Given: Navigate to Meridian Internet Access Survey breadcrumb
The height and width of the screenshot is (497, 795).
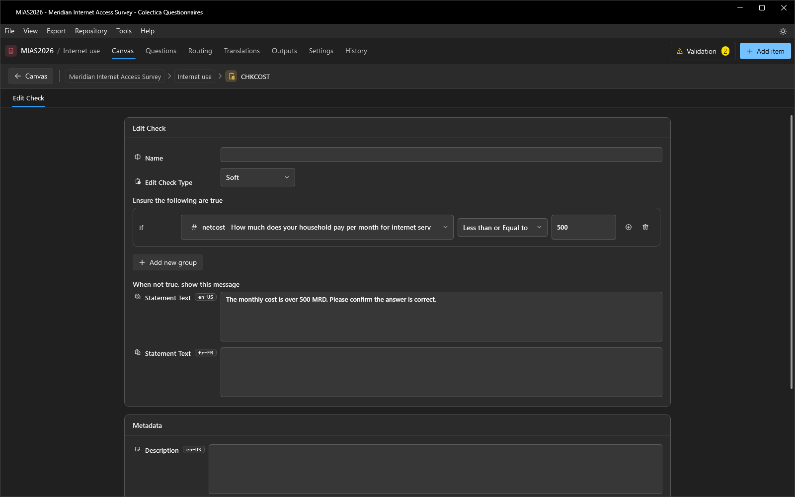Looking at the screenshot, I should (x=115, y=77).
